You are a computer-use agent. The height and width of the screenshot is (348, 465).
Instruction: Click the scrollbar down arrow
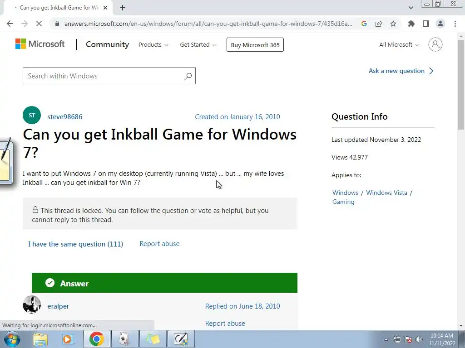coord(461,326)
